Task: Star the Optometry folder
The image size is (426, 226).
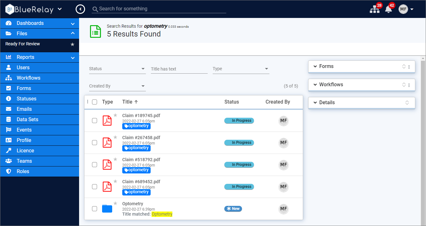Action: click(x=115, y=203)
